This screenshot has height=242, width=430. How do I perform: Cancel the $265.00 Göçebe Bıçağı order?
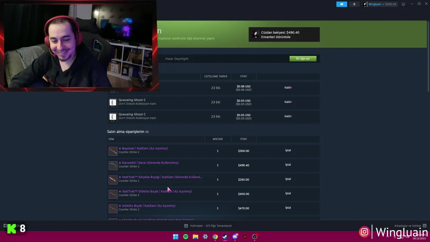tap(288, 179)
